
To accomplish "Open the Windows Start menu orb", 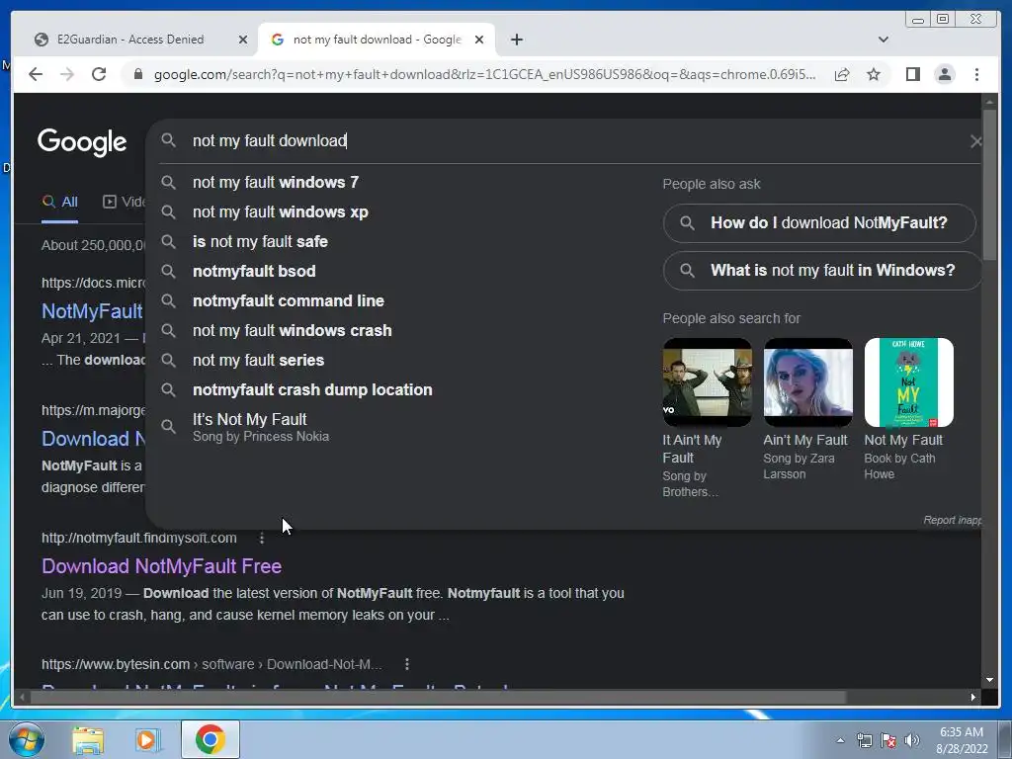I will [x=26, y=739].
